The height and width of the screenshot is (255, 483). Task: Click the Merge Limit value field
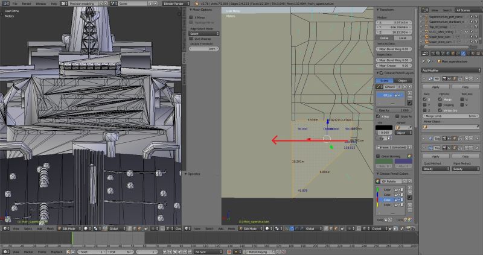(x=450, y=116)
